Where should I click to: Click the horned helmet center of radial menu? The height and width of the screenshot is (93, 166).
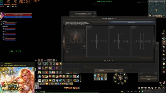pos(120,78)
